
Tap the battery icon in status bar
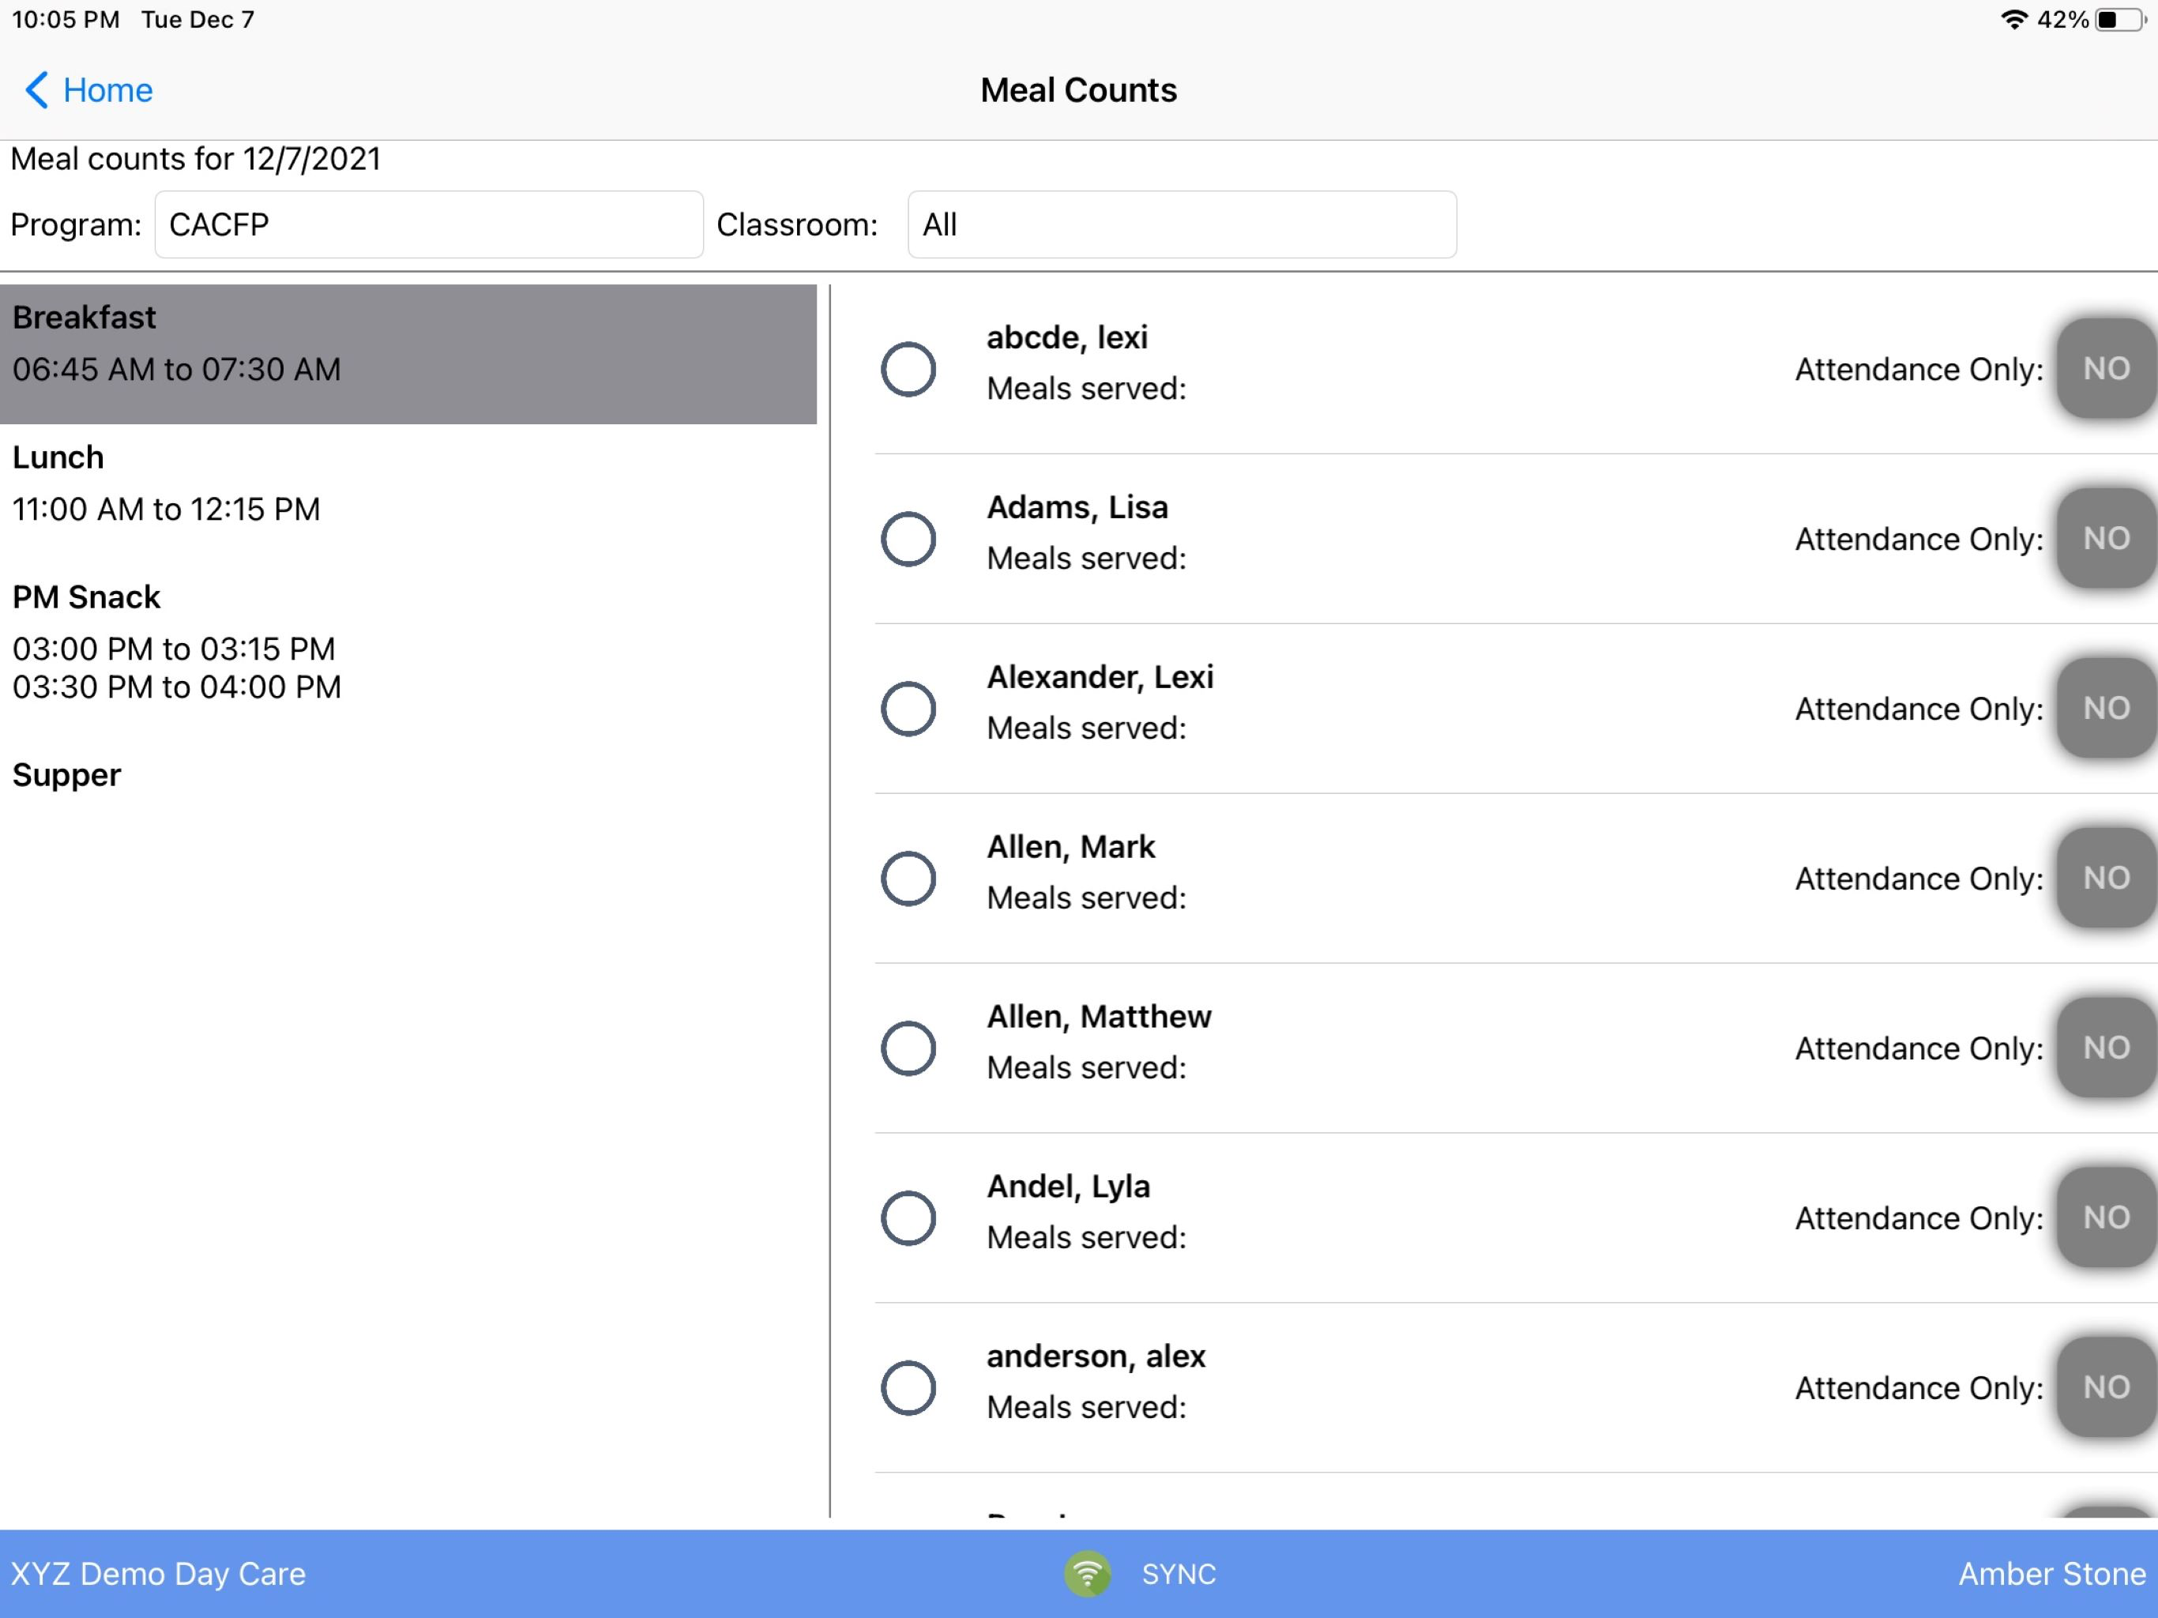point(2121,20)
